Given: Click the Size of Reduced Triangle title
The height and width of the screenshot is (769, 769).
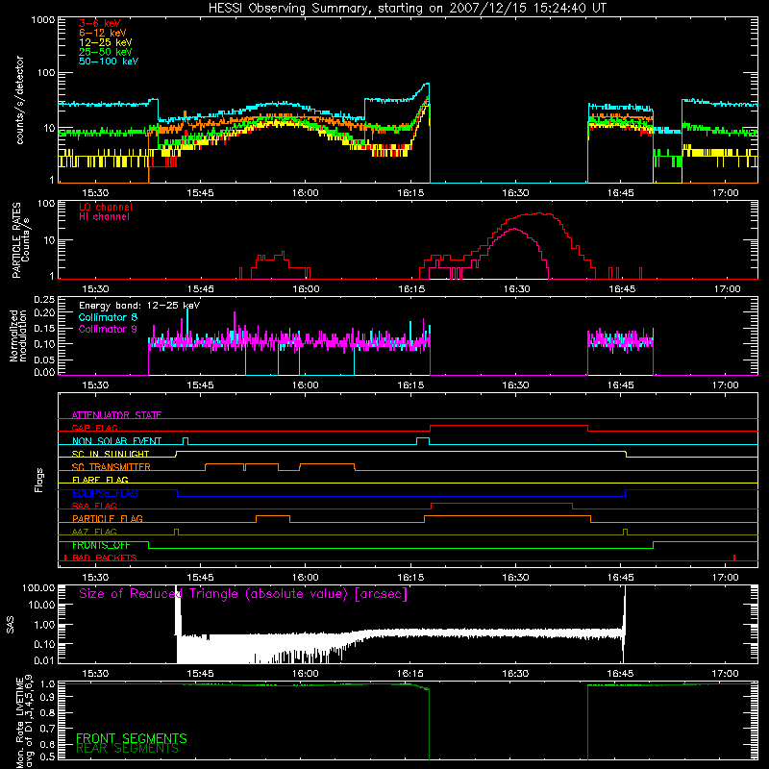Looking at the screenshot, I should [x=243, y=594].
